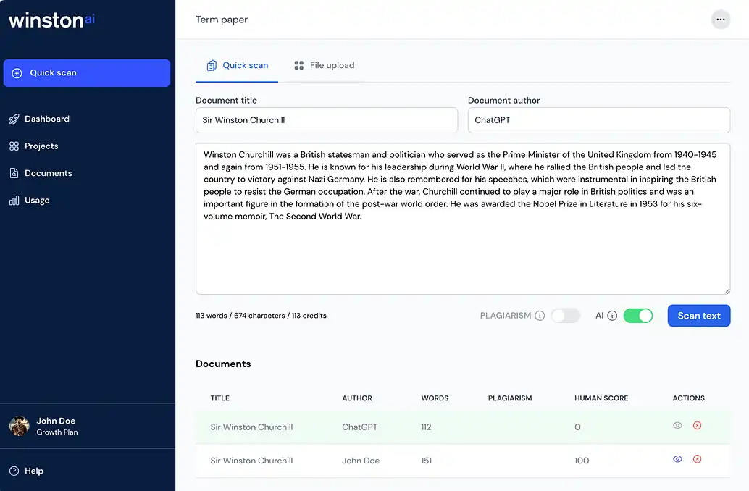Click the human score 0 cell
This screenshot has width=749, height=491.
[x=577, y=427]
